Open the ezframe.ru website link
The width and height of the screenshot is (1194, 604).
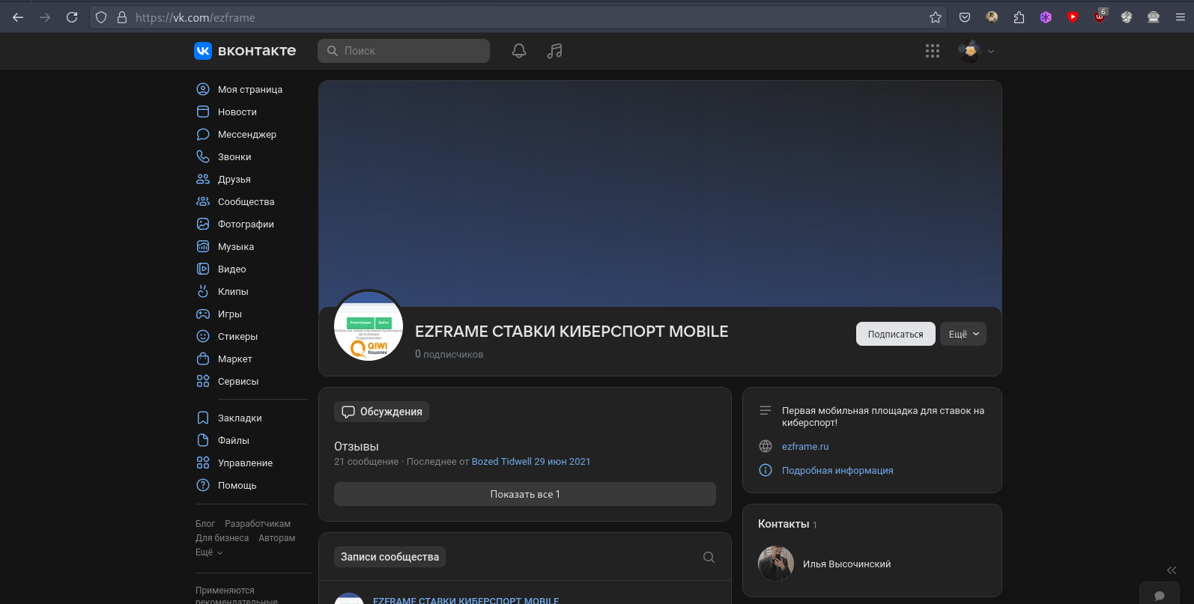[x=805, y=446]
